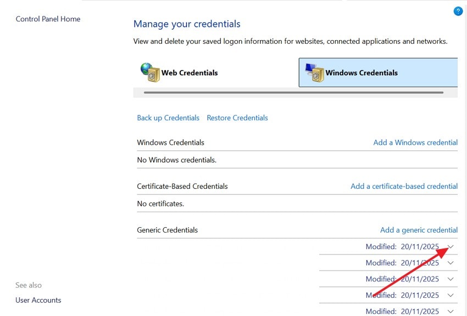Expand the first generic credential chevron
Image resolution: width=467 pixels, height=316 pixels.
tap(451, 247)
